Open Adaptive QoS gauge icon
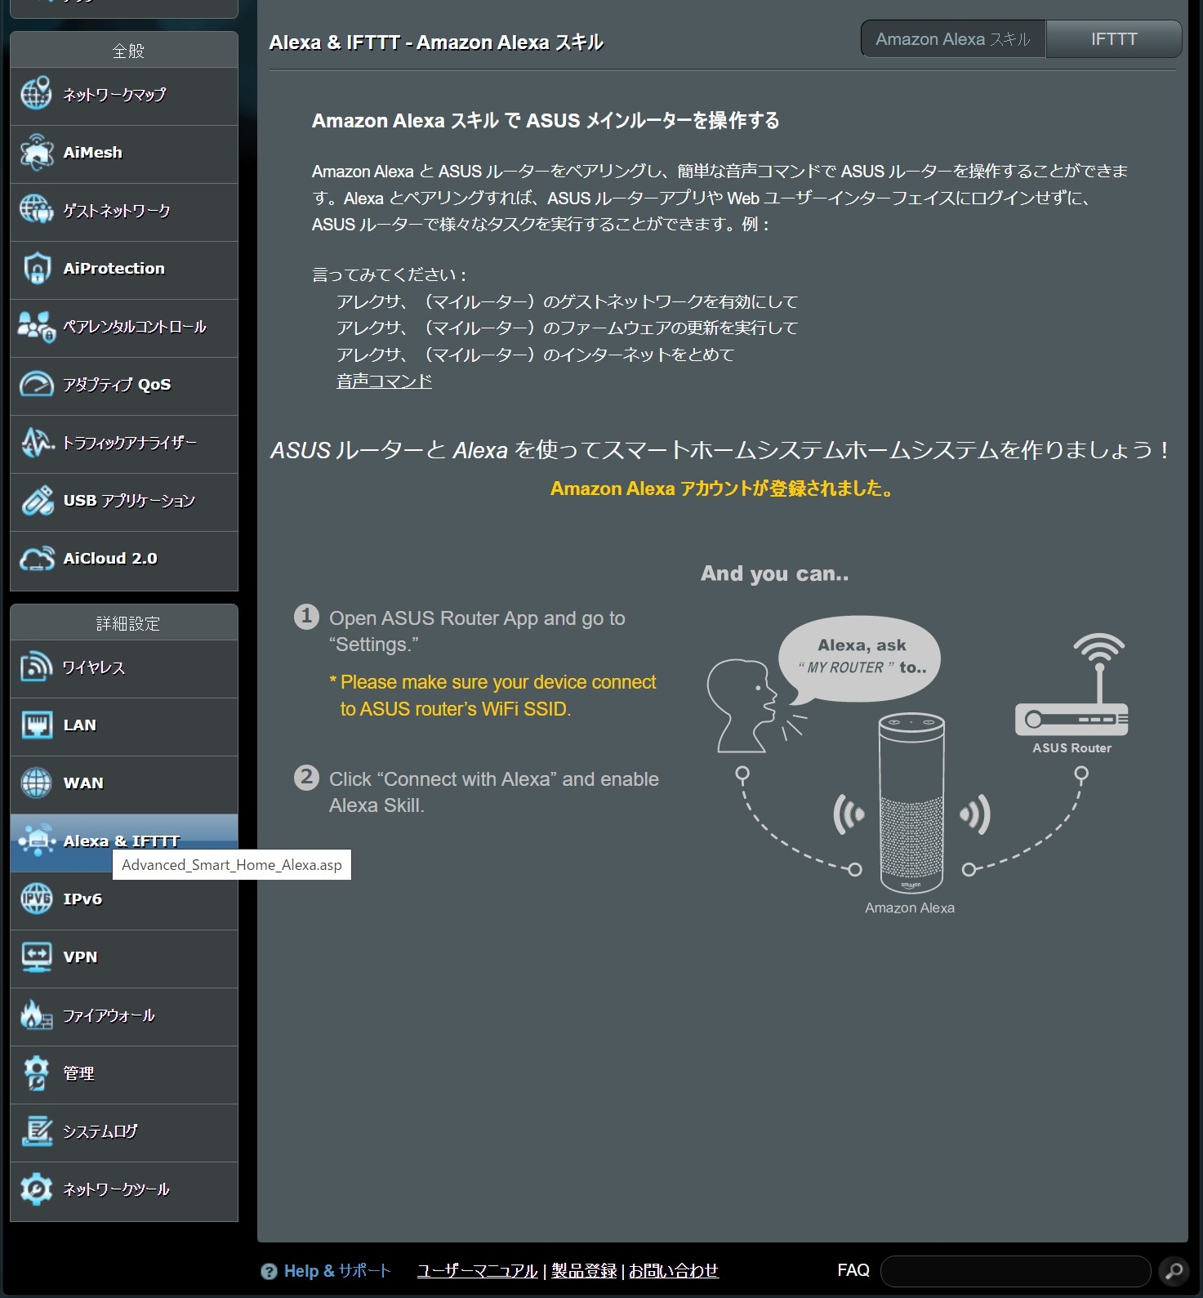Viewport: 1203px width, 1298px height. [36, 385]
